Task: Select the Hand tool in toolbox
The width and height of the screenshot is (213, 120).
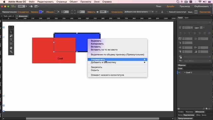Action: 11,48
